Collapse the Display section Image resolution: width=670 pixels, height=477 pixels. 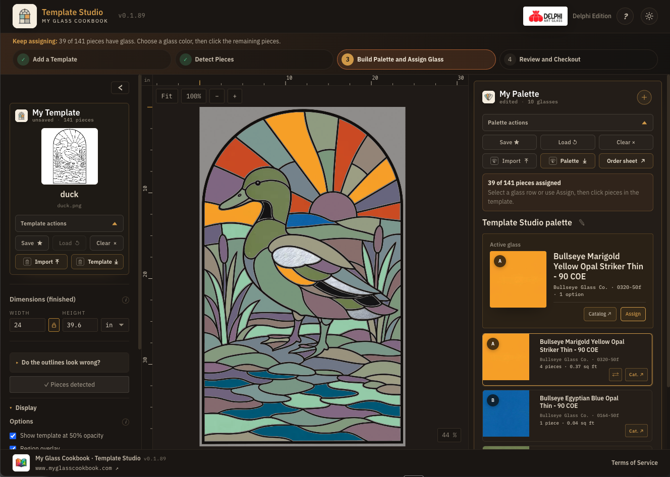(23, 408)
